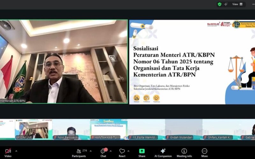Open the More options icon
The height and width of the screenshot is (159, 255).
pos(204,151)
